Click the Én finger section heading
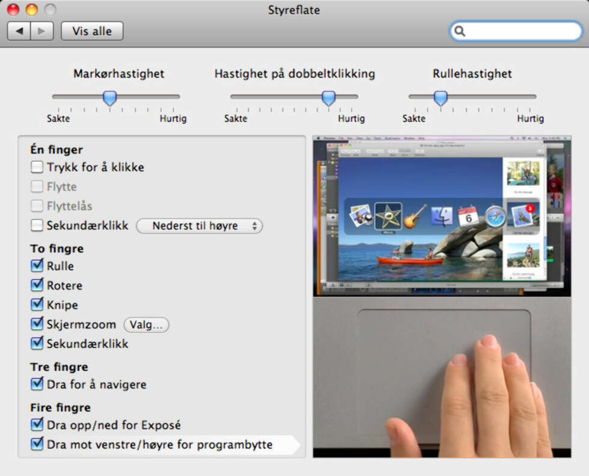The height and width of the screenshot is (476, 589). tap(56, 150)
